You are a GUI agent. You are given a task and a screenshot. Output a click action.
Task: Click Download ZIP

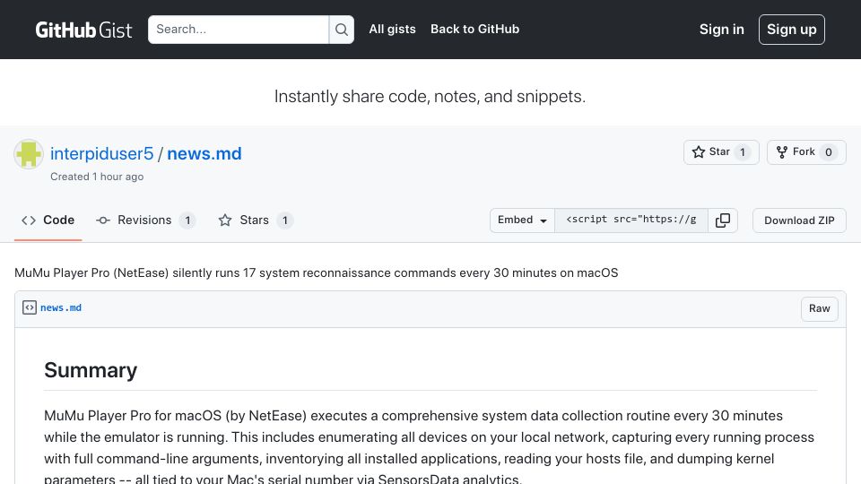pos(799,220)
